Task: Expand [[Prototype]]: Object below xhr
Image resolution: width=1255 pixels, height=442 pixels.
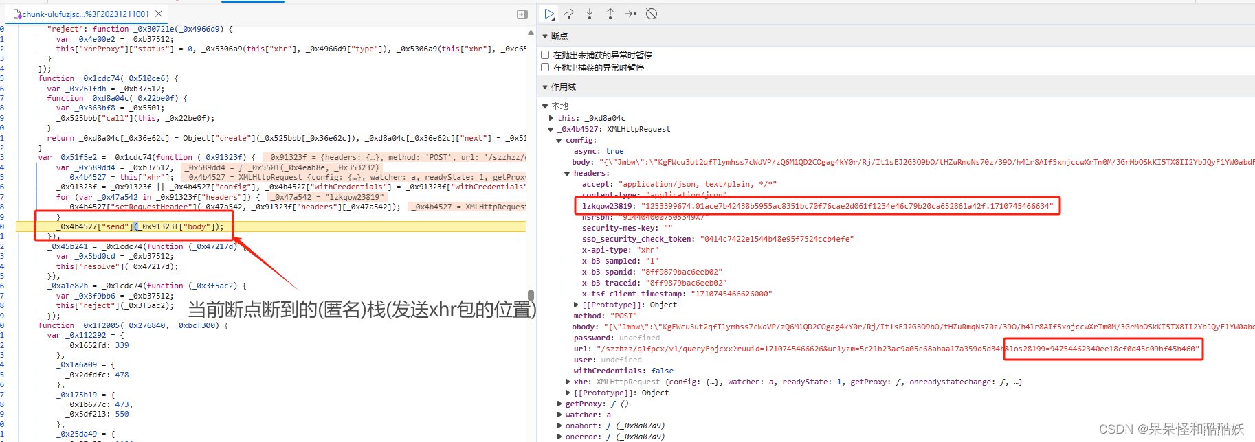Action: point(568,393)
